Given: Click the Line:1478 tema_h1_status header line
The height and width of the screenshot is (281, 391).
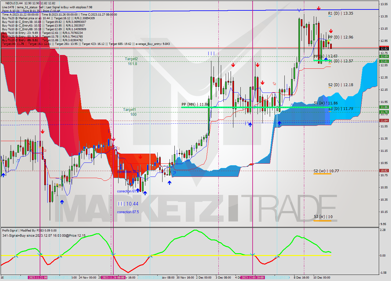Looking at the screenshot, I should 47,7.
